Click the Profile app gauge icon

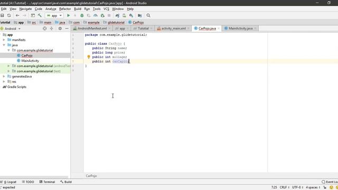[96, 15]
